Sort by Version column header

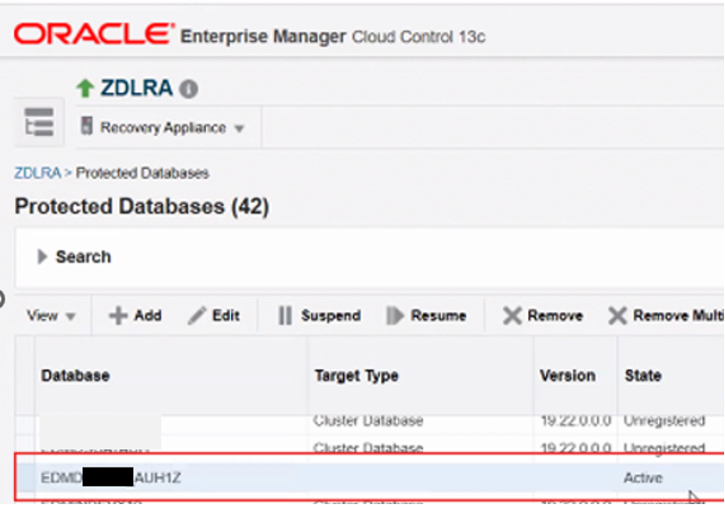tap(568, 375)
